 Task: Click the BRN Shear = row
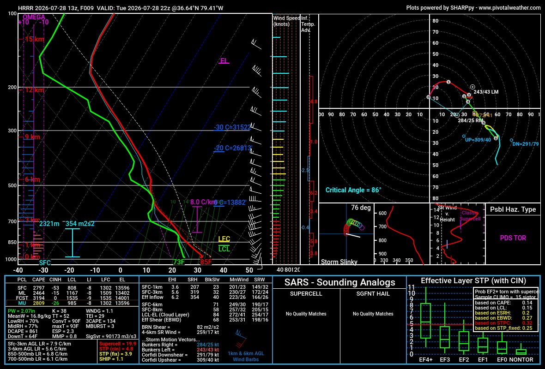click(x=181, y=327)
